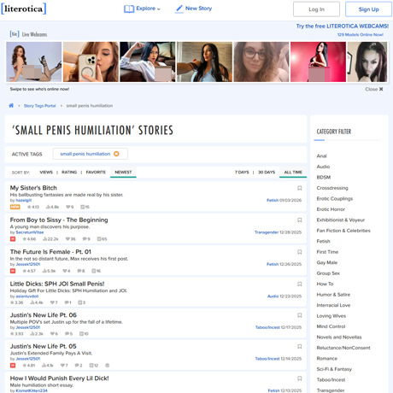Screen dimensions: 393x393
Task: Bookmark 'Justin's New Life Pt. 05'
Action: tap(300, 347)
